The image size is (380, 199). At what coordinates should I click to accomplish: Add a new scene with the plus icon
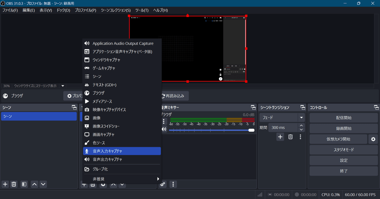[5, 184]
